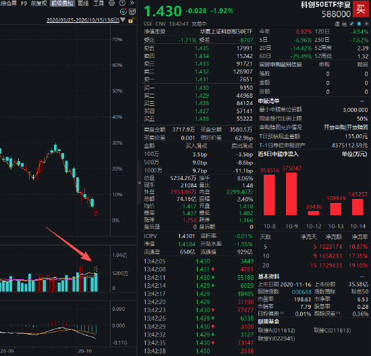The height and width of the screenshot is (356, 371).
Task: Toggle the yellow padlock date-range lock
Action: click(131, 20)
